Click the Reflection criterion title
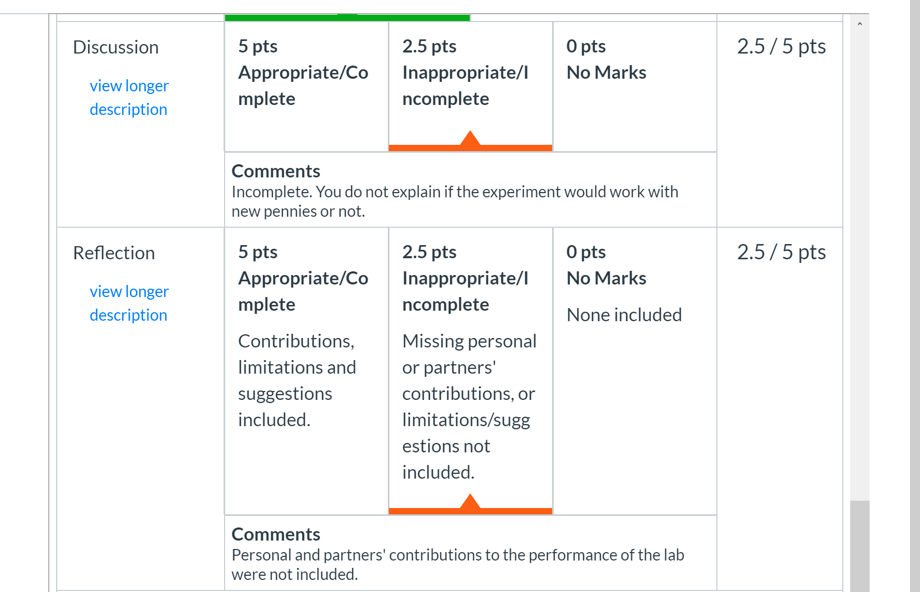920x592 pixels. (x=114, y=253)
